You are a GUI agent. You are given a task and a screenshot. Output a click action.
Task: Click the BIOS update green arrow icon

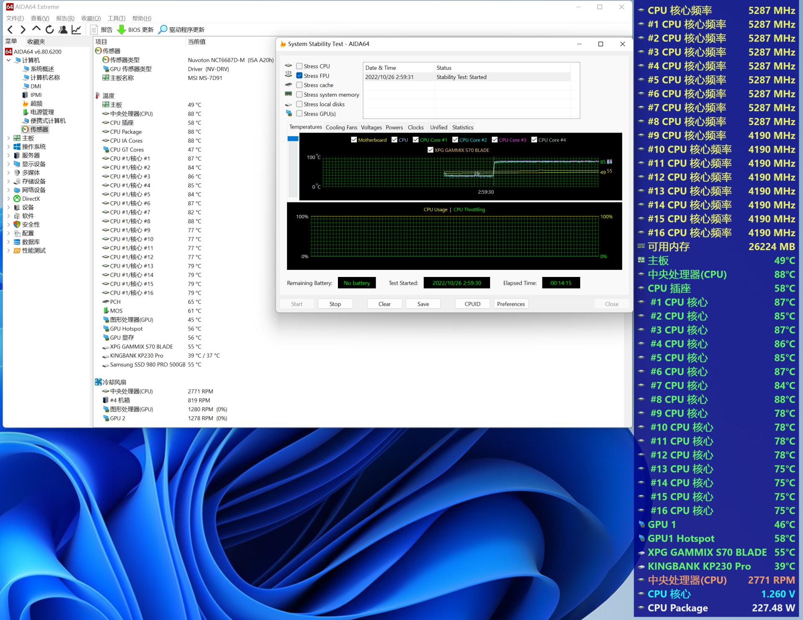point(121,30)
